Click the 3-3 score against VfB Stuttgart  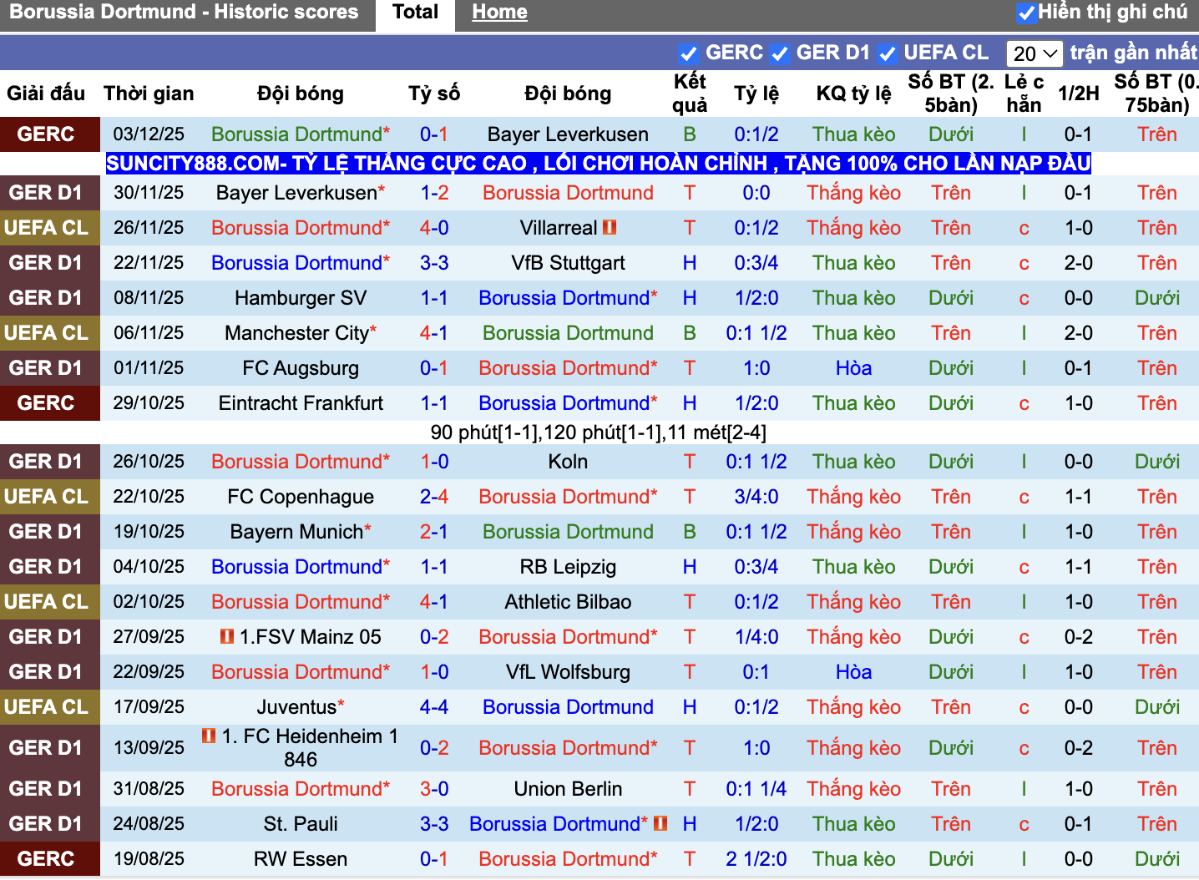click(434, 263)
